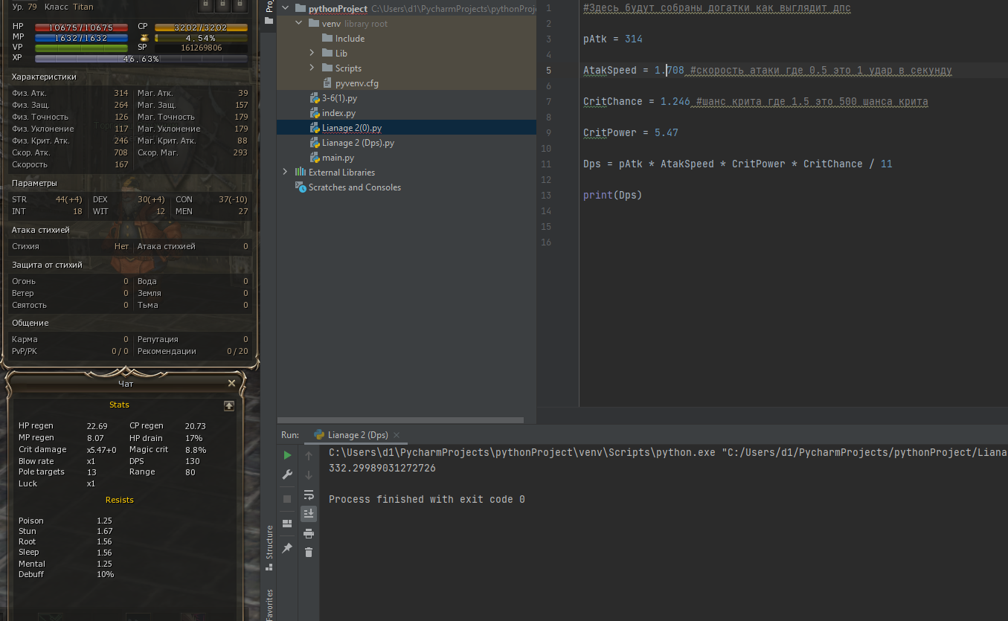1008x621 pixels.
Task: Click the up-arrow icon in Stats window
Action: (x=229, y=405)
